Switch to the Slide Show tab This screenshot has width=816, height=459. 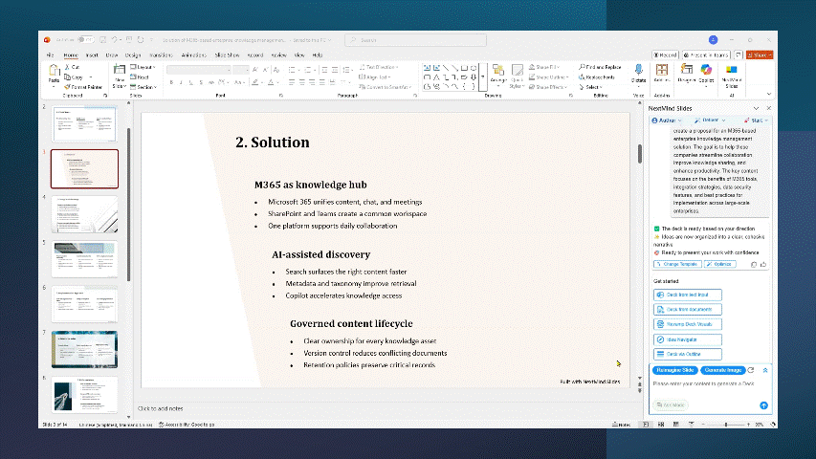[x=227, y=55]
